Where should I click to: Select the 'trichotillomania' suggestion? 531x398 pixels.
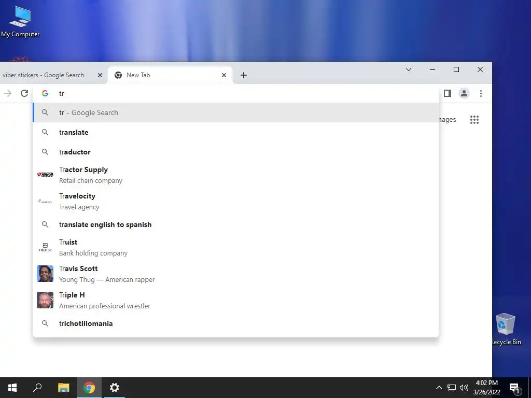[236, 323]
